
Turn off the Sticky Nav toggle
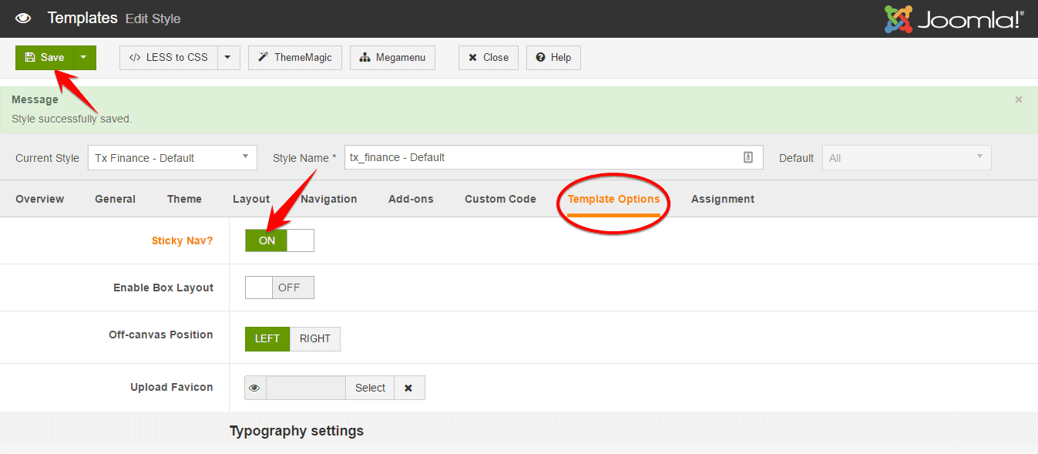tap(299, 240)
